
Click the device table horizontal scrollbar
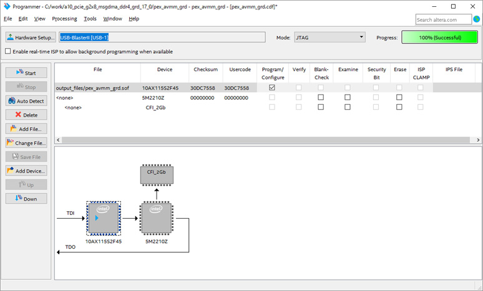point(266,140)
